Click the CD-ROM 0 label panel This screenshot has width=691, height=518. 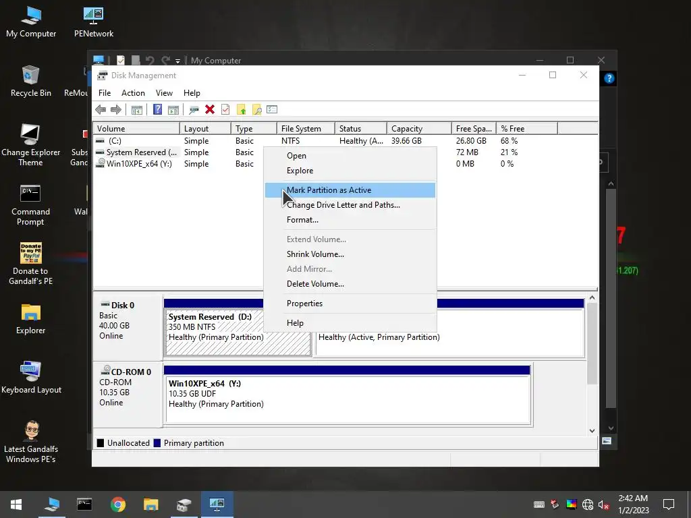(x=128, y=394)
